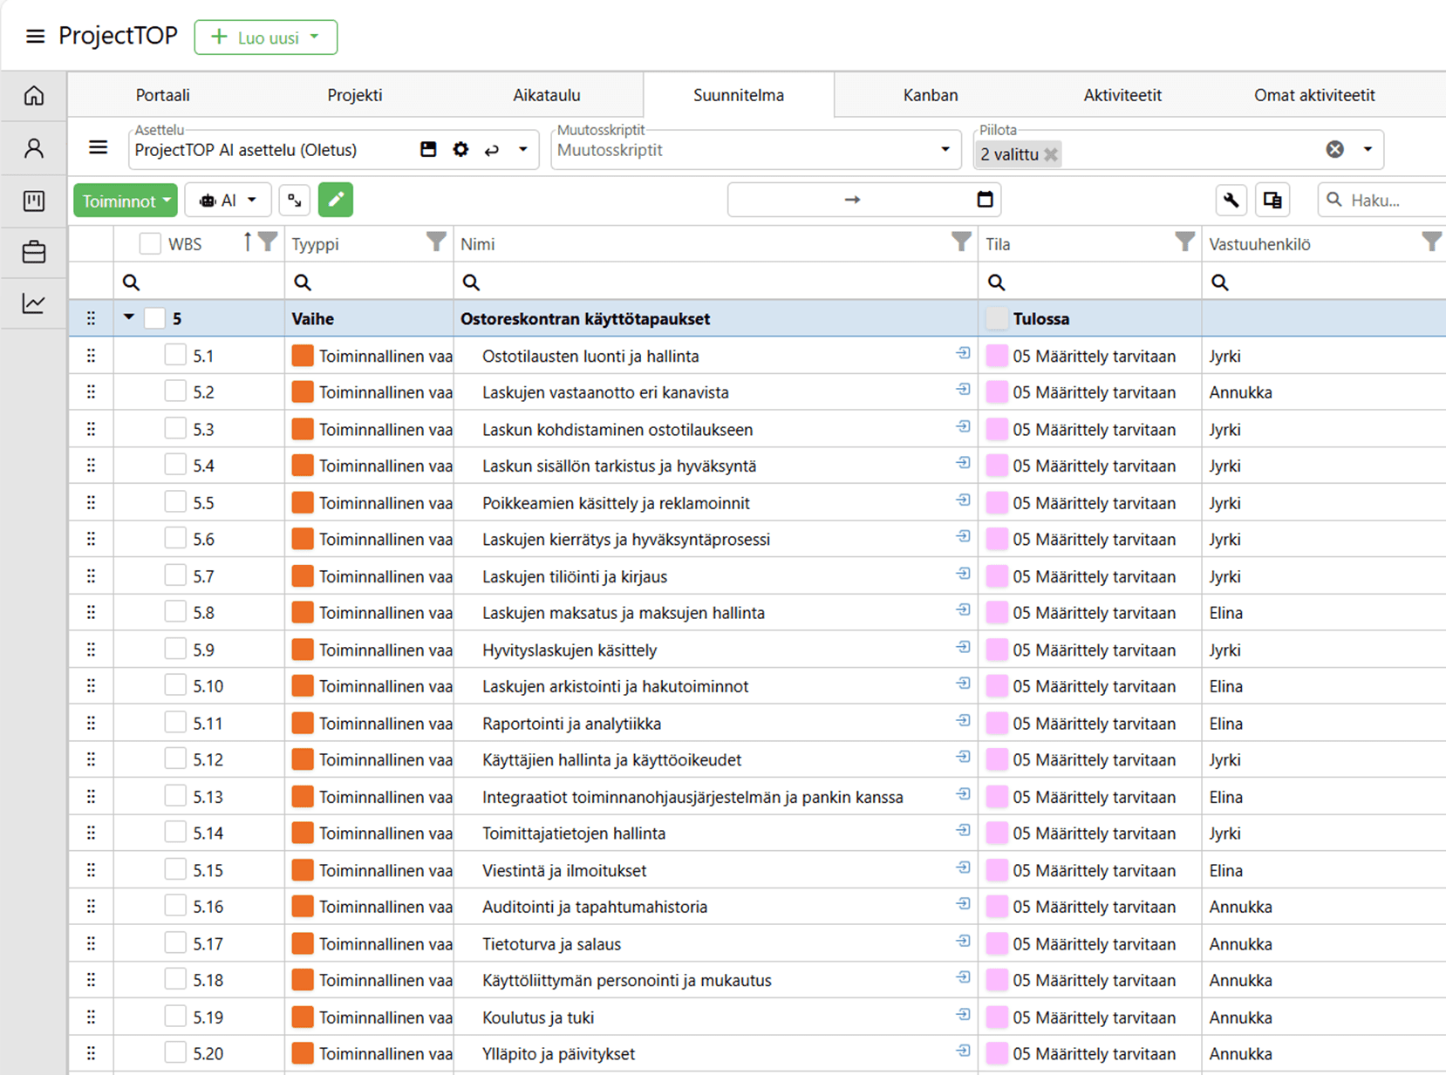Select the checkbox for row 5.10
This screenshot has height=1075, width=1446.
175,686
